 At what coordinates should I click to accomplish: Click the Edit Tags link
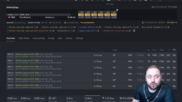110,4
